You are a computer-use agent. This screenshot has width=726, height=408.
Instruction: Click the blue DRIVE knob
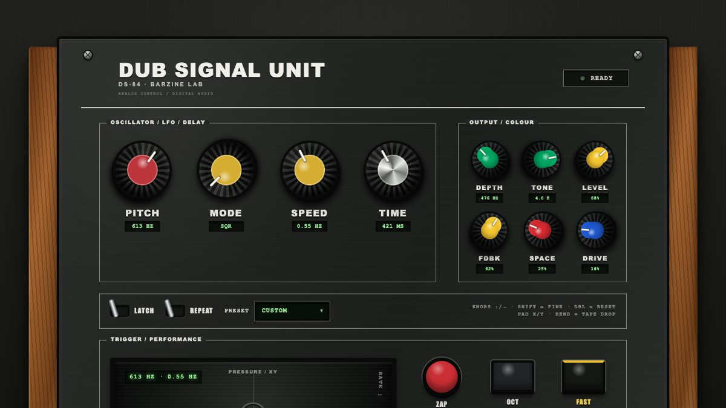[595, 230]
